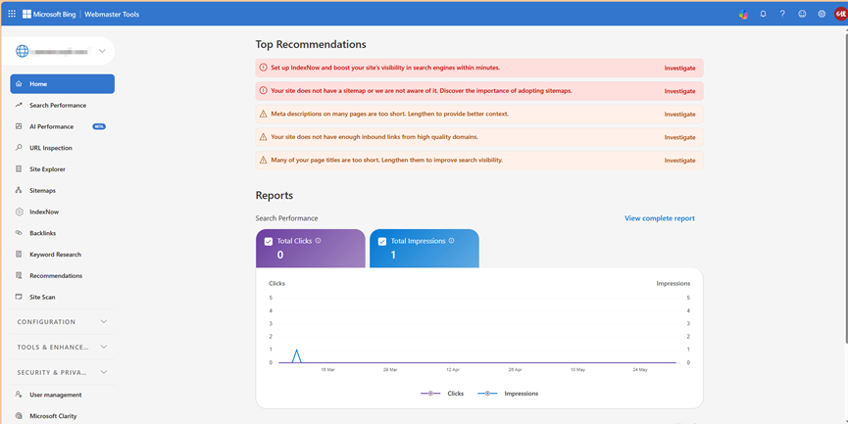Click the Sitemaps hierarchy icon

click(19, 190)
